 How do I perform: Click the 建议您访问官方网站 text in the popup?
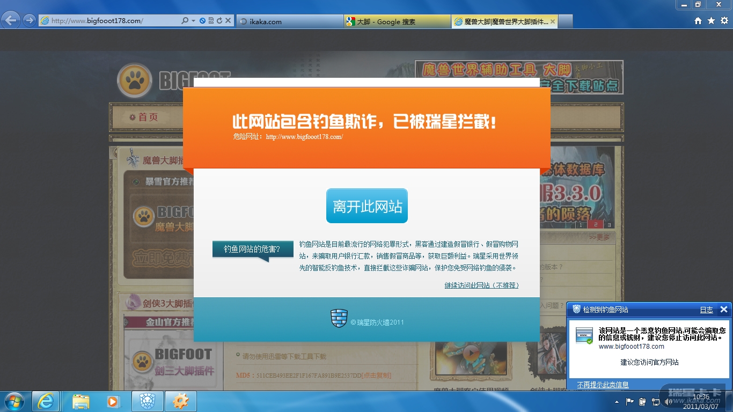tap(649, 362)
